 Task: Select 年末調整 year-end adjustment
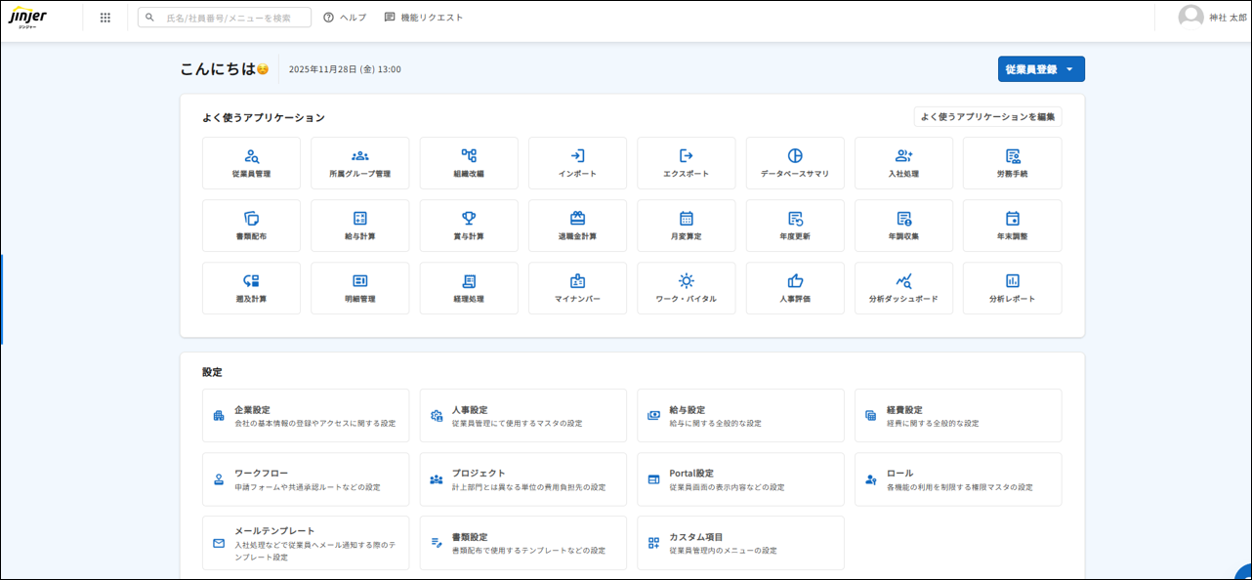[x=1012, y=226]
